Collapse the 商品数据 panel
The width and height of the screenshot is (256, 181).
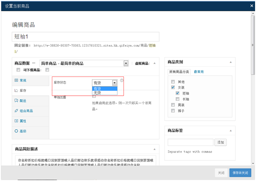(x=155, y=63)
